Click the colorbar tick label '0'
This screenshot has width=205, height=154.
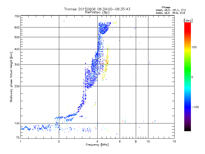(192, 77)
